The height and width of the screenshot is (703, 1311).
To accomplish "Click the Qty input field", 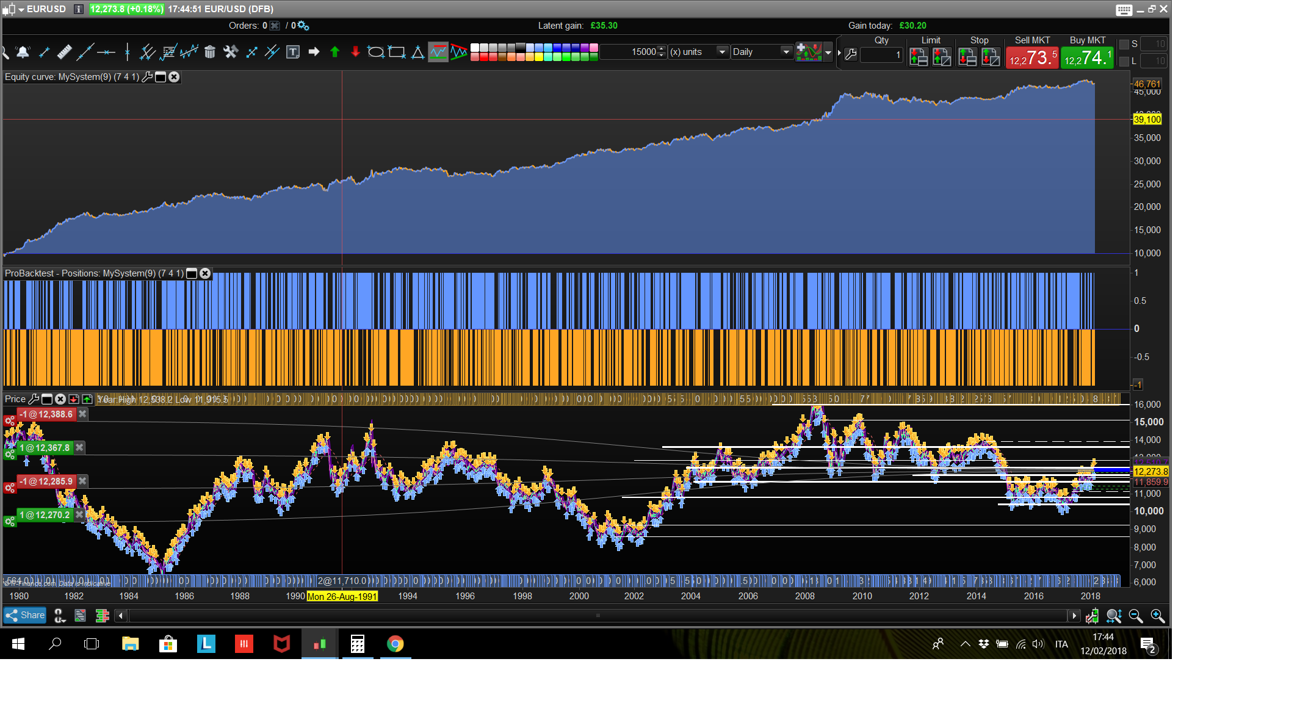I will pyautogui.click(x=881, y=55).
